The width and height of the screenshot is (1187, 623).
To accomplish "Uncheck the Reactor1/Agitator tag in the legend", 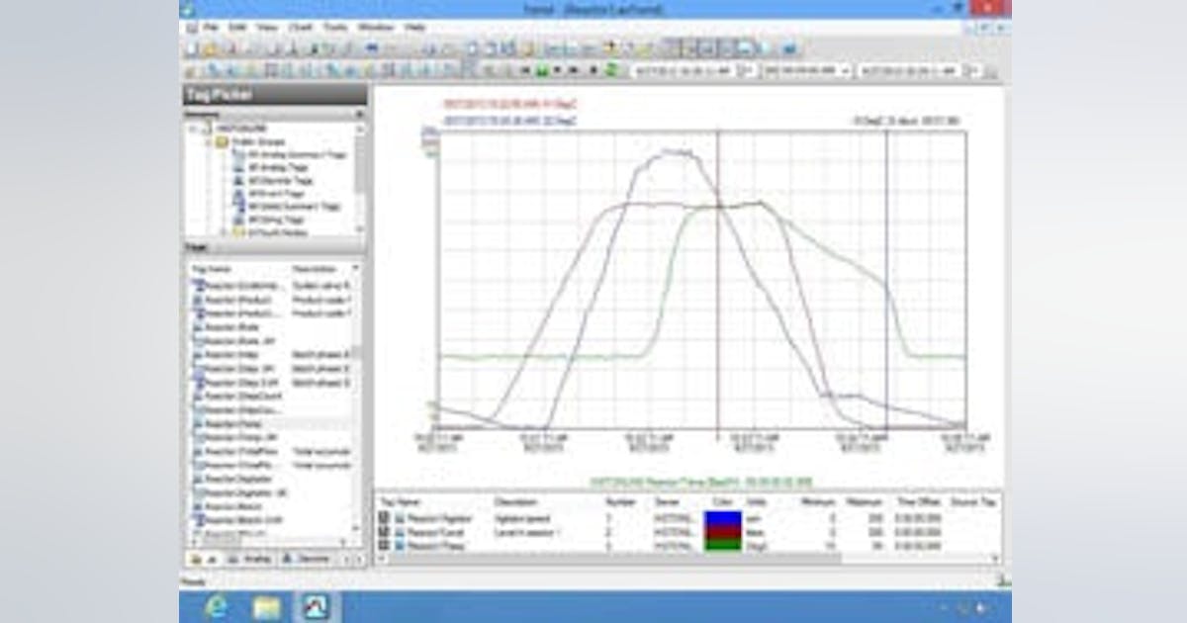I will pyautogui.click(x=386, y=517).
